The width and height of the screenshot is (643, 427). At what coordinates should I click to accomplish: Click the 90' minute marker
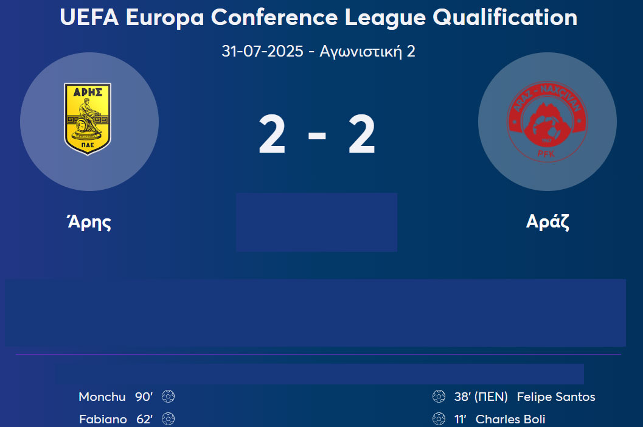tap(144, 397)
